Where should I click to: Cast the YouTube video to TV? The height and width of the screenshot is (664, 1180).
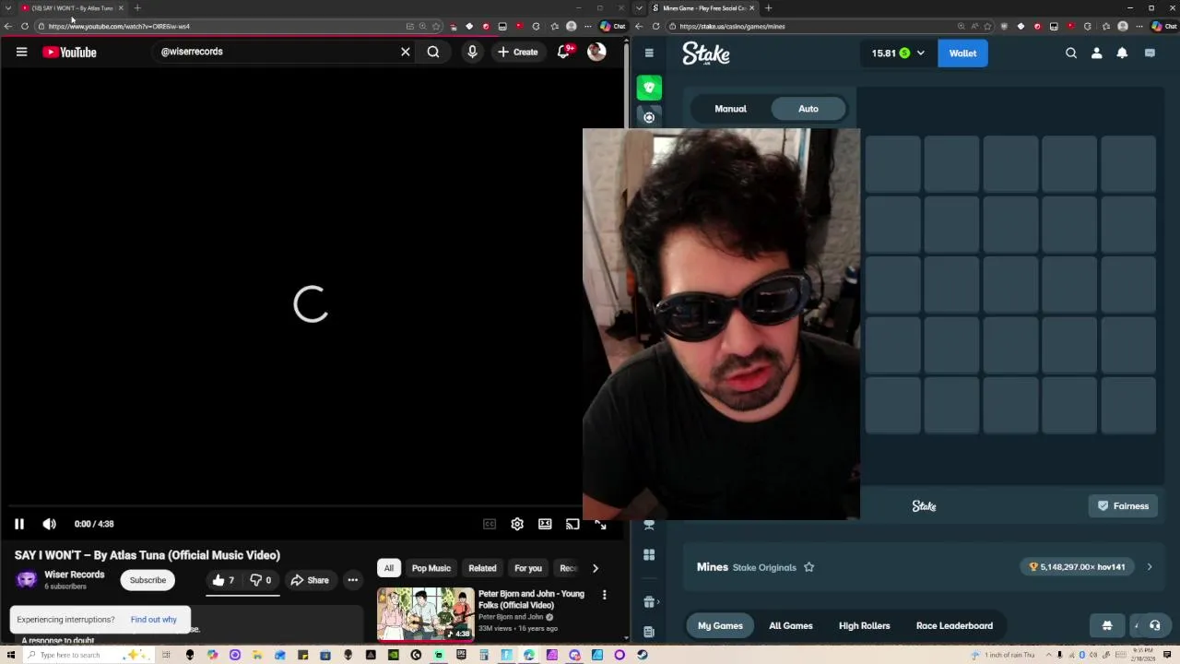click(572, 524)
